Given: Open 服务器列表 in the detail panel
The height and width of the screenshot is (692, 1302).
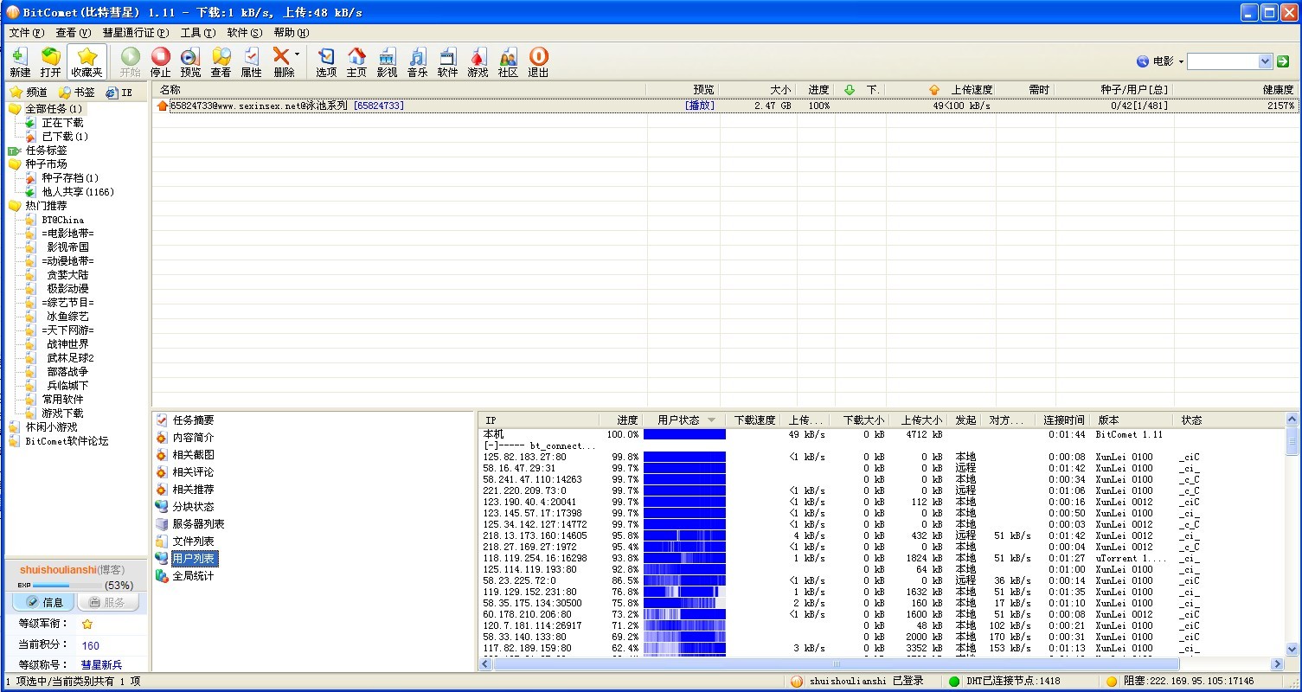Looking at the screenshot, I should pos(198,524).
